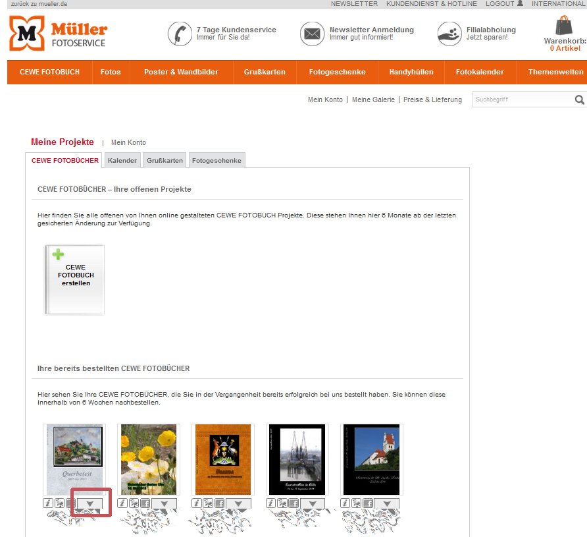This screenshot has width=587, height=537.
Task: Show info for the yellow flowers photo book
Action: (122, 503)
